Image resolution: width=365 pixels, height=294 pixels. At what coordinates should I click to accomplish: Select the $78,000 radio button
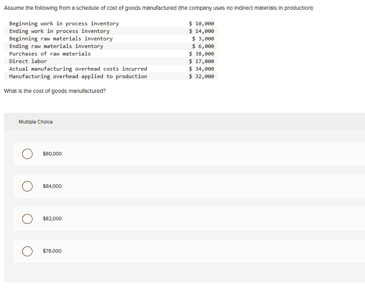pos(27,251)
